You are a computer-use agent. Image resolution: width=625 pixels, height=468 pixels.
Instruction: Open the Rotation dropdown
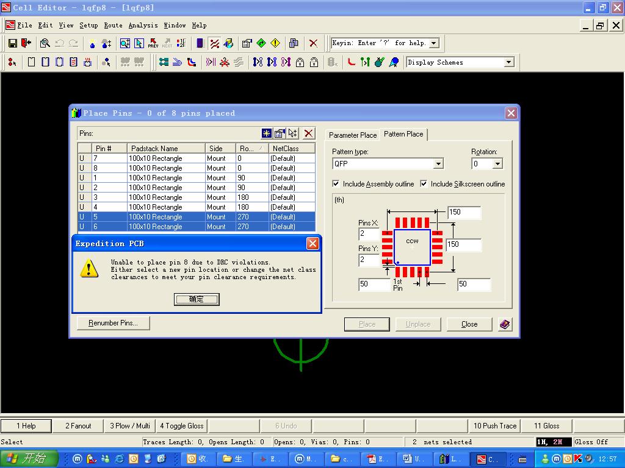pos(497,164)
